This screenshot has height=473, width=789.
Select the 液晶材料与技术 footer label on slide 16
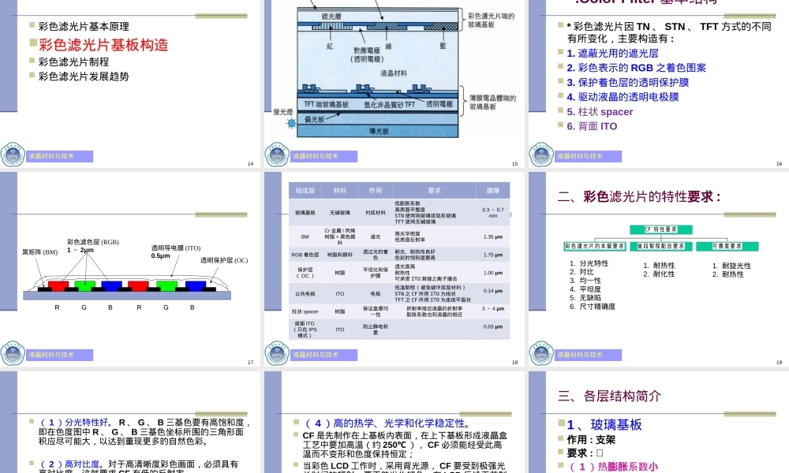[589, 156]
